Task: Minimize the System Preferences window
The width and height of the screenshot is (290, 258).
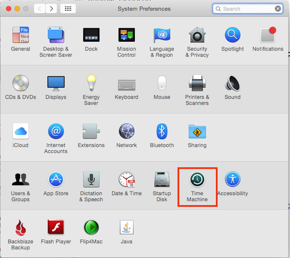Action: (17, 9)
